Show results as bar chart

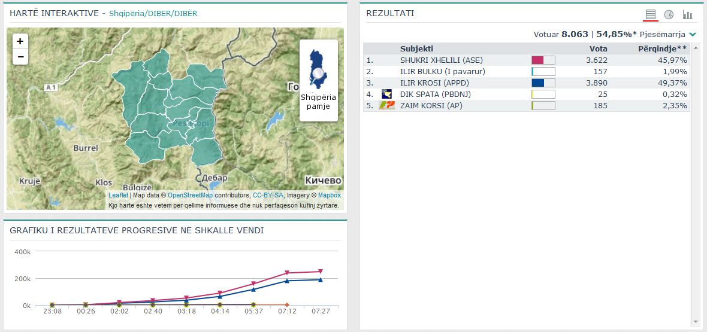pos(687,14)
